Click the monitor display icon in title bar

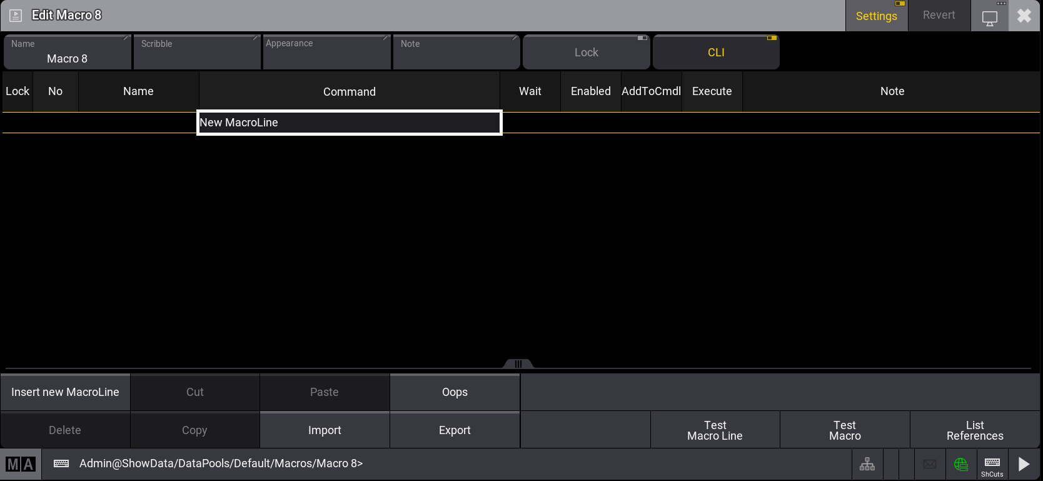click(990, 18)
